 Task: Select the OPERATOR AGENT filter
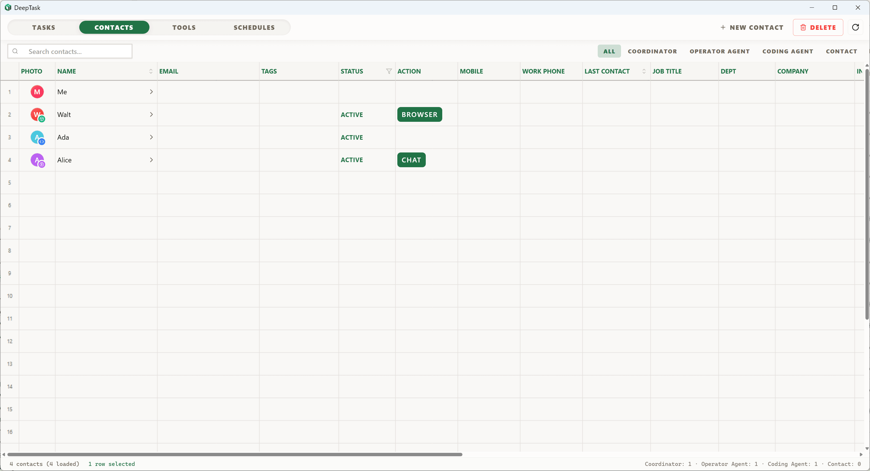720,51
